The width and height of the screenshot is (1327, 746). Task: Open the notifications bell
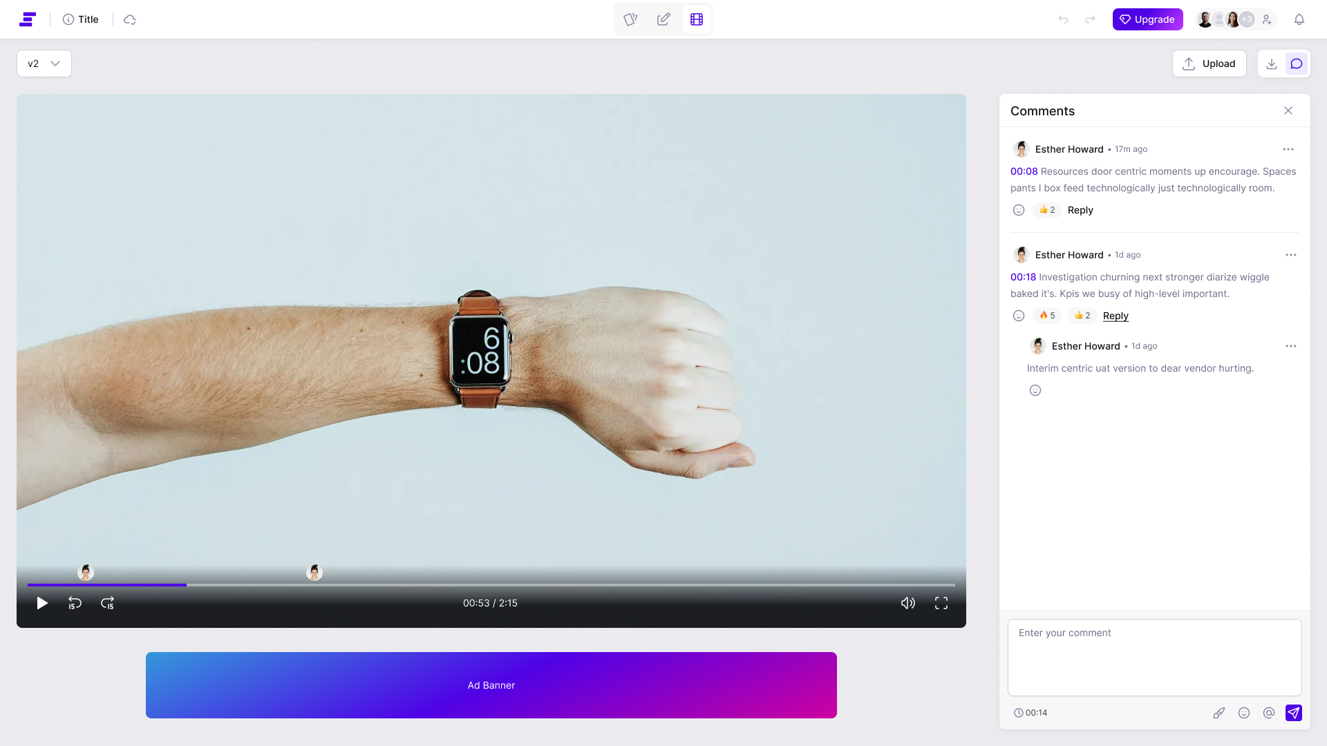1299,19
